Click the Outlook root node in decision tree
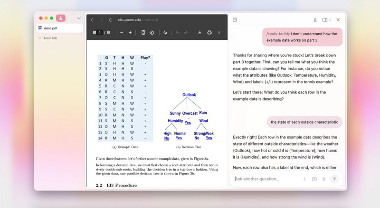The width and height of the screenshot is (380, 208). pyautogui.click(x=189, y=95)
